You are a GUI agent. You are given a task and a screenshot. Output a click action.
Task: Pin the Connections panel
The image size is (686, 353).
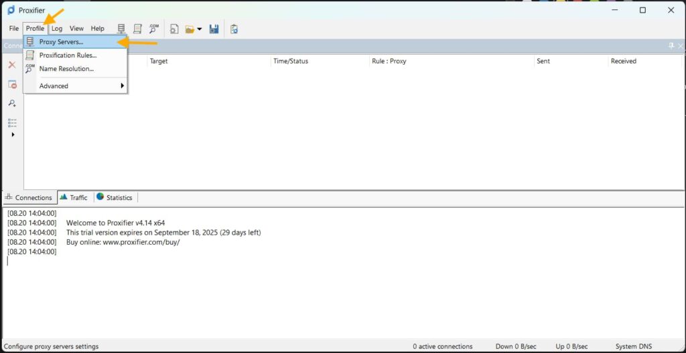tap(671, 46)
